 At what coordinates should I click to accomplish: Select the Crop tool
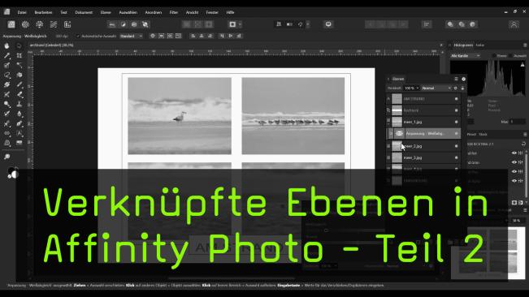[20, 55]
